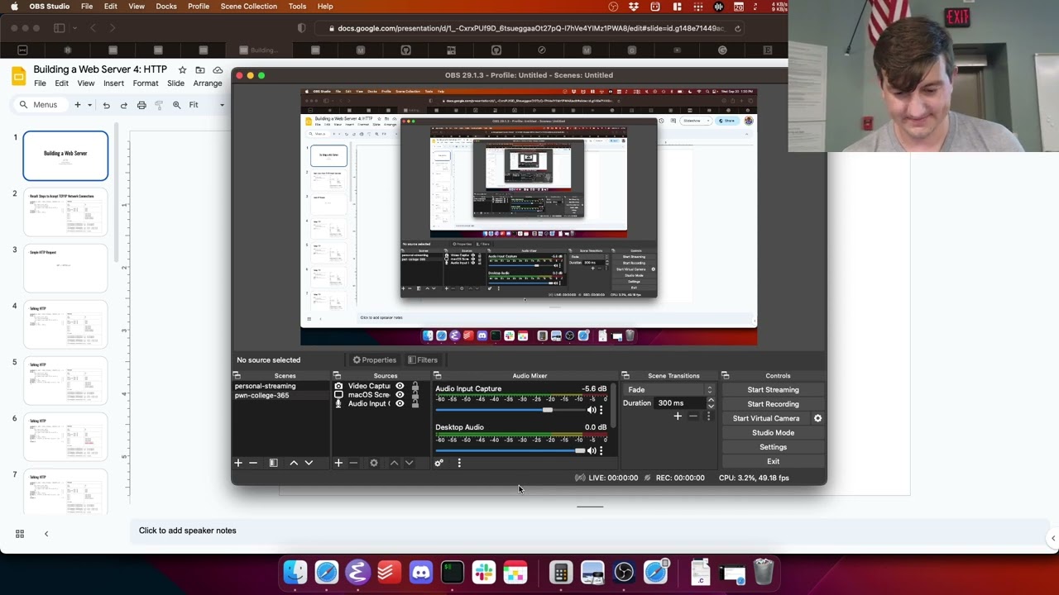1059x595 pixels.
Task: Open the Slide menu in Google Slides
Action: point(176,83)
